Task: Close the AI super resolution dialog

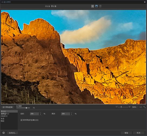Action: click(145, 2)
